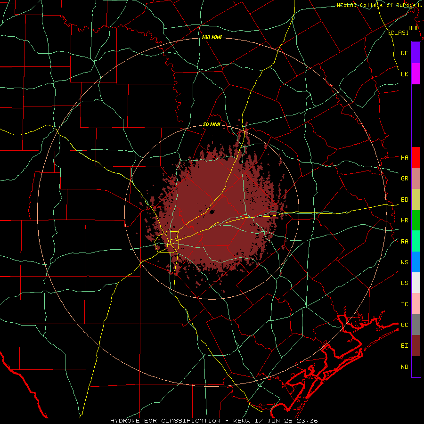Click the BD legend label
Screen dimensions: 424x424
[404, 200]
